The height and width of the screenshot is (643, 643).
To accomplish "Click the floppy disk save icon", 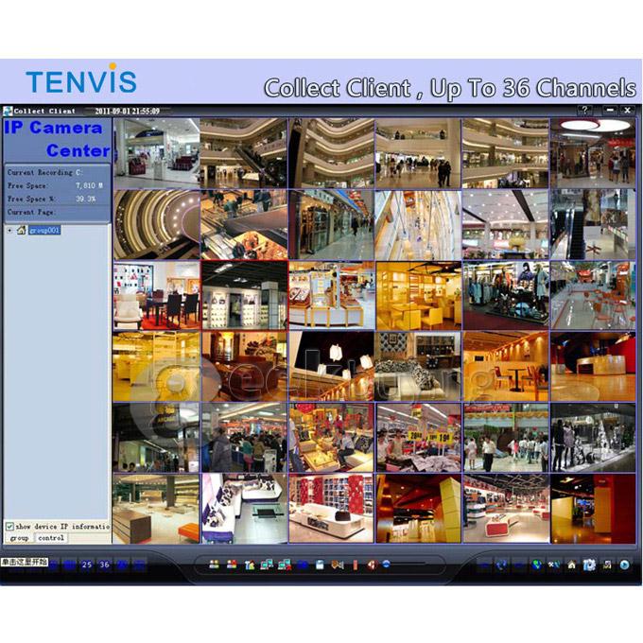I will click(x=320, y=565).
